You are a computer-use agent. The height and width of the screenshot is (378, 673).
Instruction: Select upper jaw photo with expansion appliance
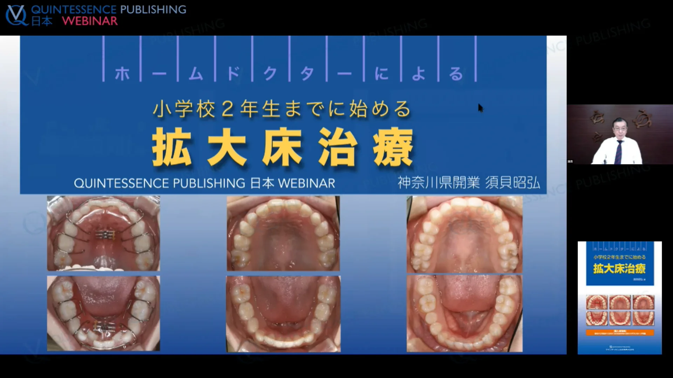(x=104, y=233)
